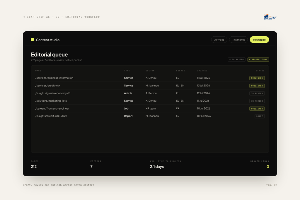Click PUBLISHED badge for credit-risk service

coord(257,86)
